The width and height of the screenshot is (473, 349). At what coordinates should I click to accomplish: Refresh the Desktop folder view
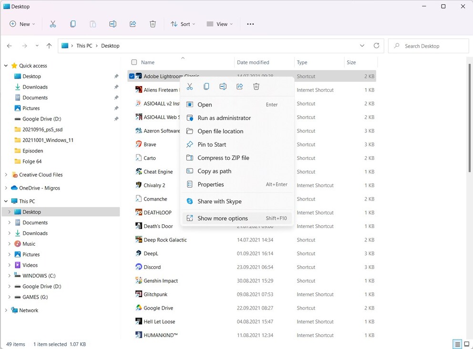(376, 46)
